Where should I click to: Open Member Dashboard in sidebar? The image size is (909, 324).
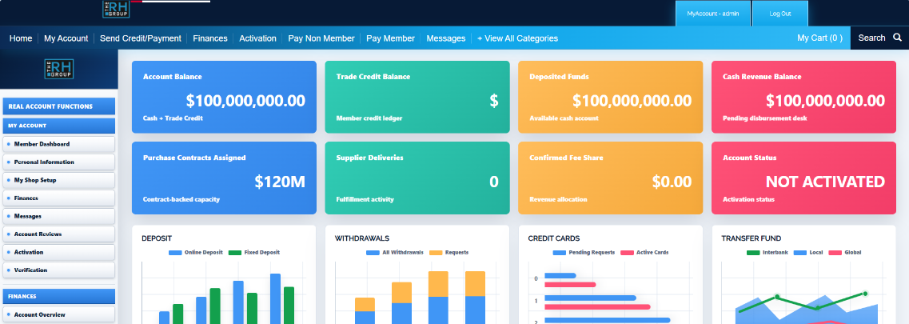tap(58, 144)
